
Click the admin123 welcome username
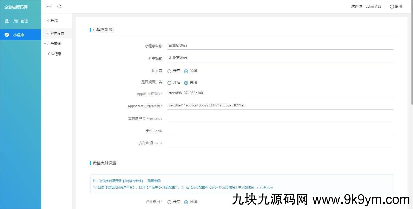click(373, 6)
